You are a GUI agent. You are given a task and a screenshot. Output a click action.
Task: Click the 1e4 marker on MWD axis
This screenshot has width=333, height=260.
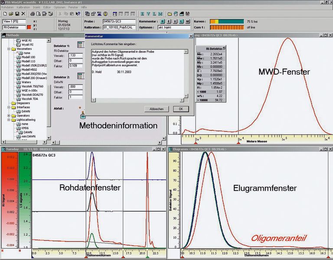click(239, 143)
